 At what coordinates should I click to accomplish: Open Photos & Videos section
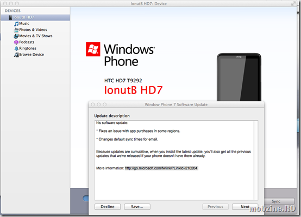[x=33, y=30]
